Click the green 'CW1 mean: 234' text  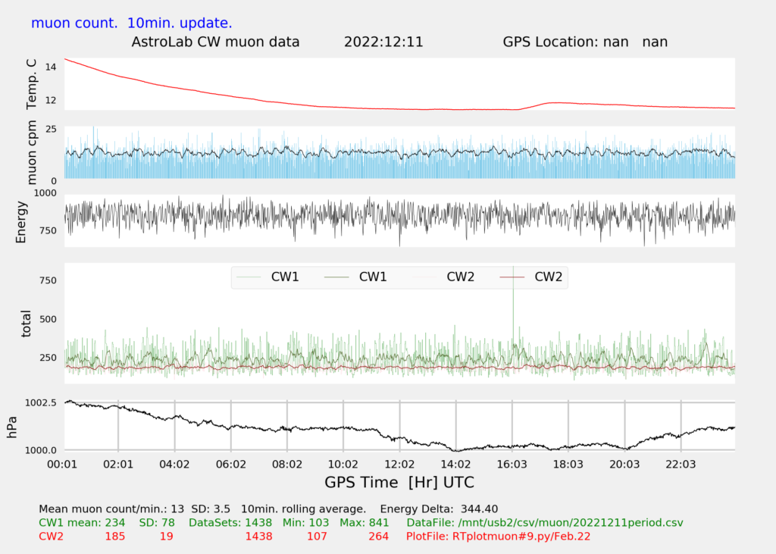click(82, 523)
